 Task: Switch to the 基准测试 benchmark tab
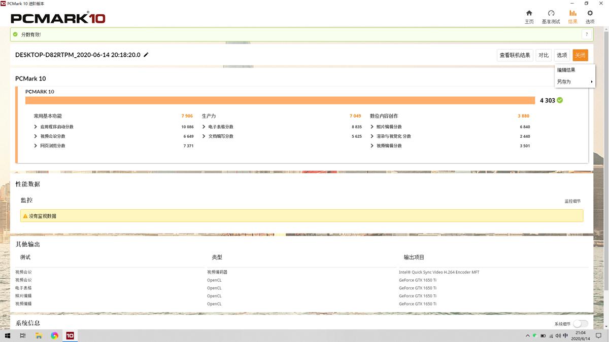click(551, 16)
